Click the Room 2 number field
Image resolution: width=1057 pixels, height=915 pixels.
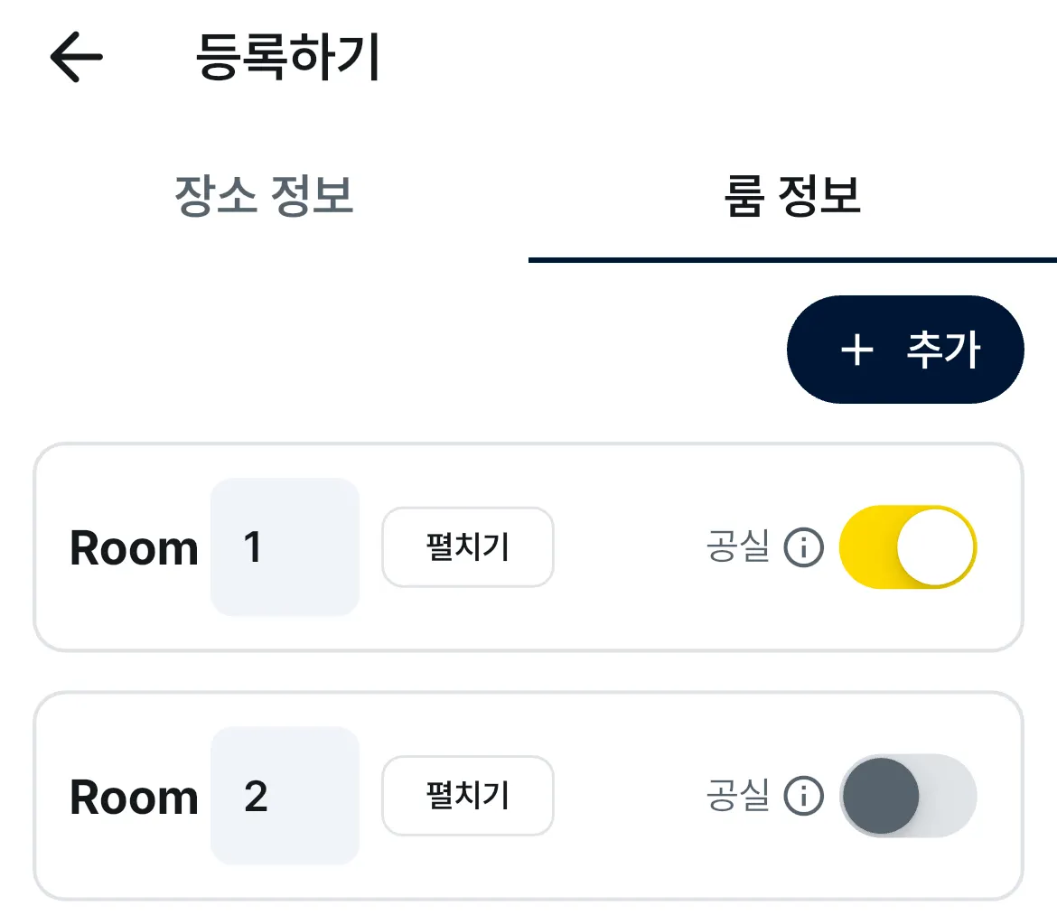pyautogui.click(x=285, y=796)
